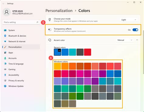Open the Choose your mode Light dropdown

[x=129, y=20]
